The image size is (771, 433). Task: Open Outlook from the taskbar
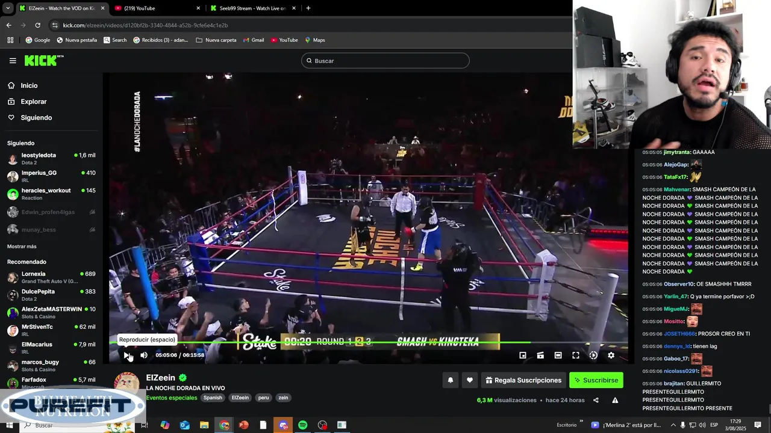point(184,425)
